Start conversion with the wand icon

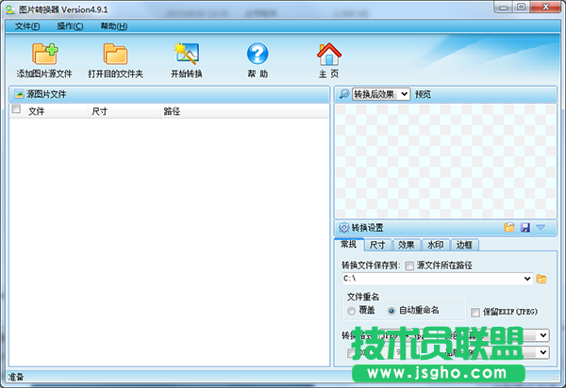pyautogui.click(x=186, y=54)
